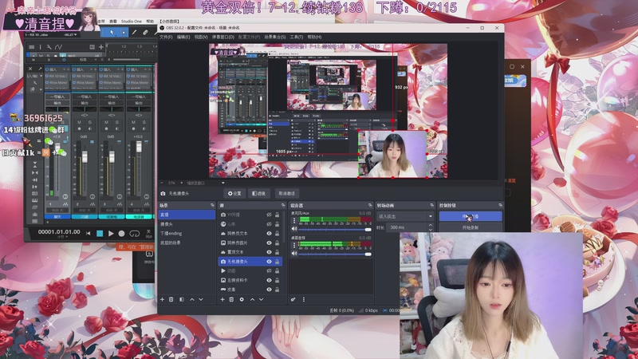Click the 麦克风/Aux volume slider handle
The width and height of the screenshot is (638, 359).
[368, 230]
